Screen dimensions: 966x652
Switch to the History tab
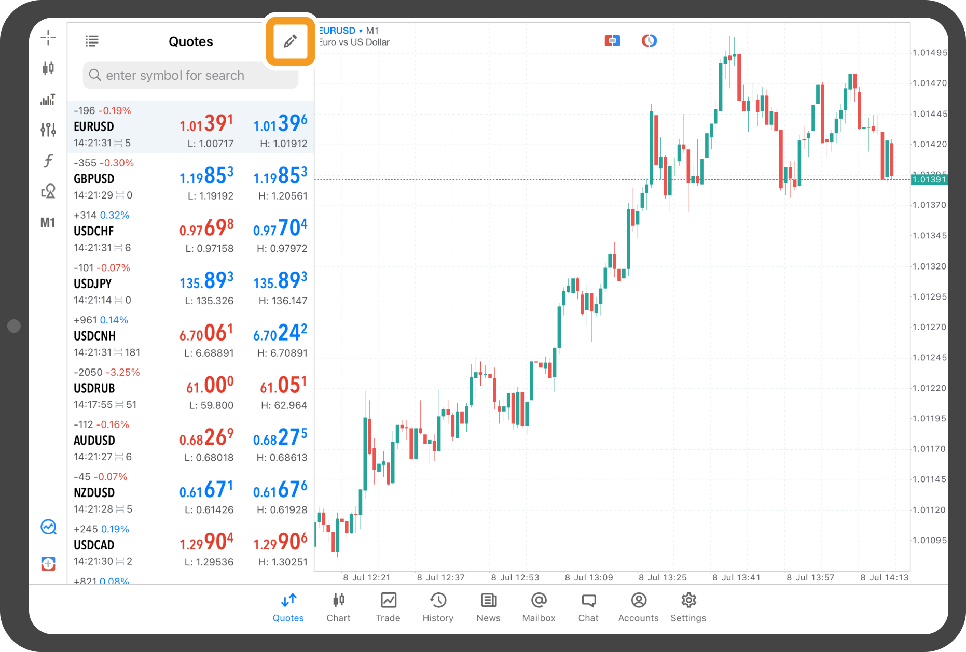click(438, 607)
